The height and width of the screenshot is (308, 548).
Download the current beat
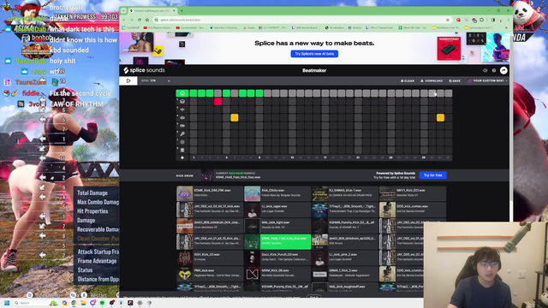pyautogui.click(x=432, y=80)
